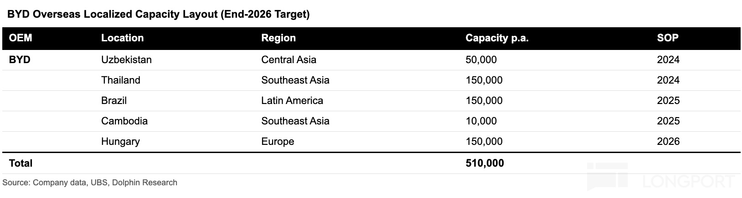Click the Region column header
Image resolution: width=742 pixels, height=198 pixels.
[x=278, y=38]
